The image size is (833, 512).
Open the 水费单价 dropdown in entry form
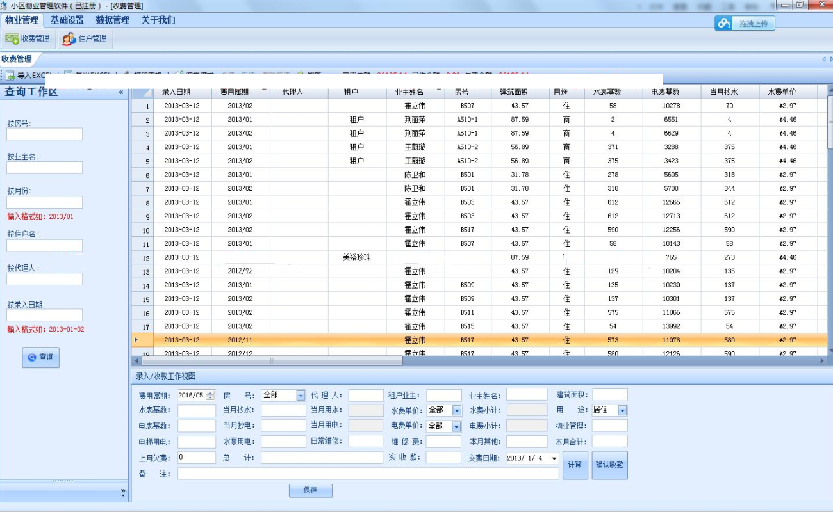[457, 410]
